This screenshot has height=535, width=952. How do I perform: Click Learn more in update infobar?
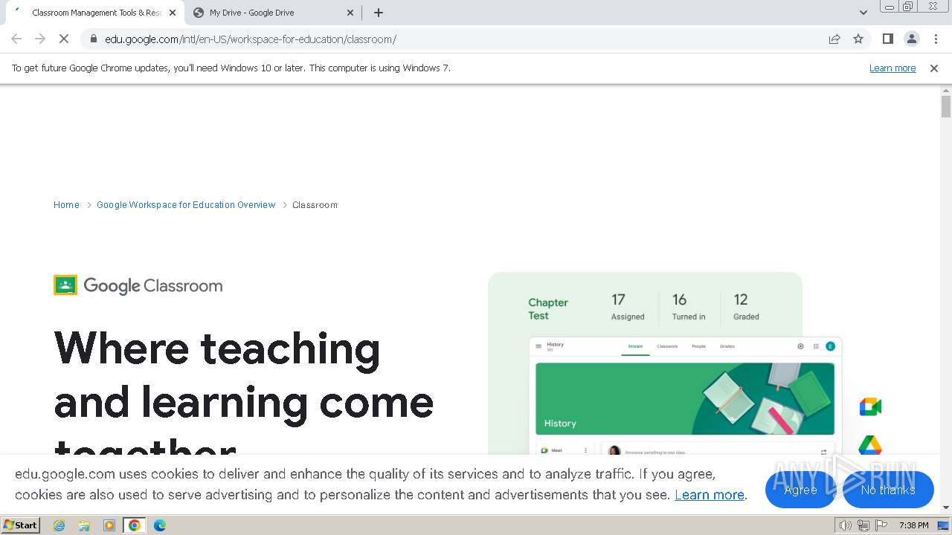click(x=892, y=68)
